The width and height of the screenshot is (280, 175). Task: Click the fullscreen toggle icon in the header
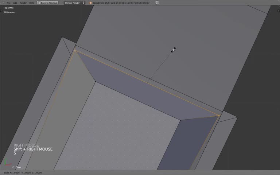[157, 3]
